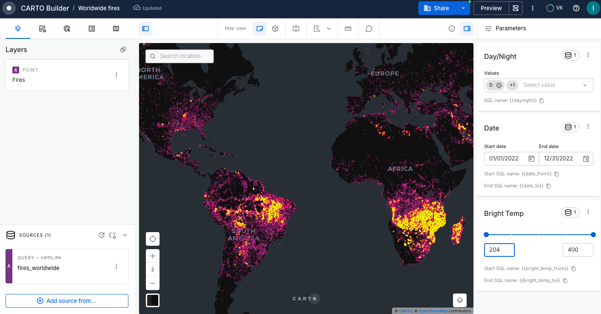Open the Legend tab icon
The image size is (601, 314).
pos(92,29)
